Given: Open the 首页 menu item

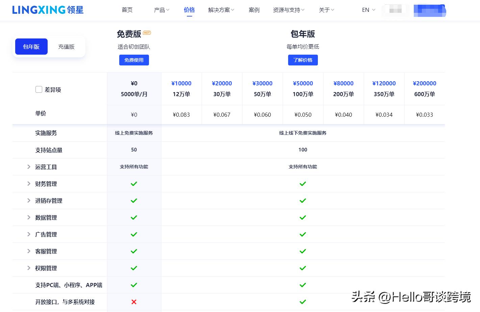Looking at the screenshot, I should [x=127, y=10].
